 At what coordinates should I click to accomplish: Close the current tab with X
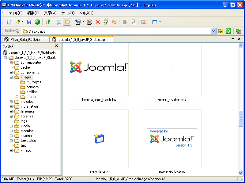point(239,39)
